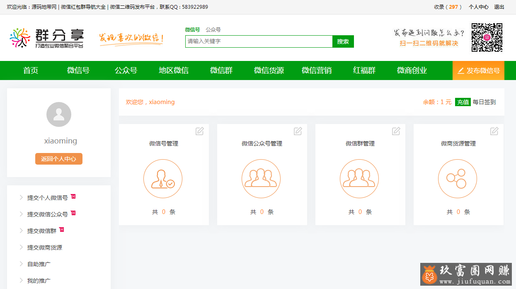Expand 提交微信公众号 sidebar item
516x289 pixels.
click(47, 214)
